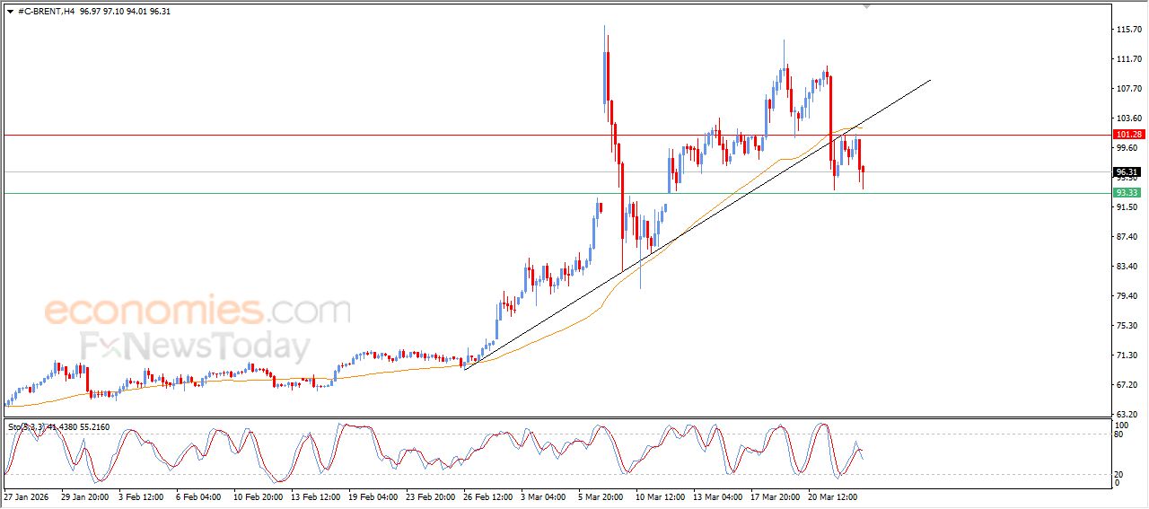Click the dropdown arrow beside #C-BRENT,H4
Viewport: 1149px width, 509px height.
click(x=10, y=13)
